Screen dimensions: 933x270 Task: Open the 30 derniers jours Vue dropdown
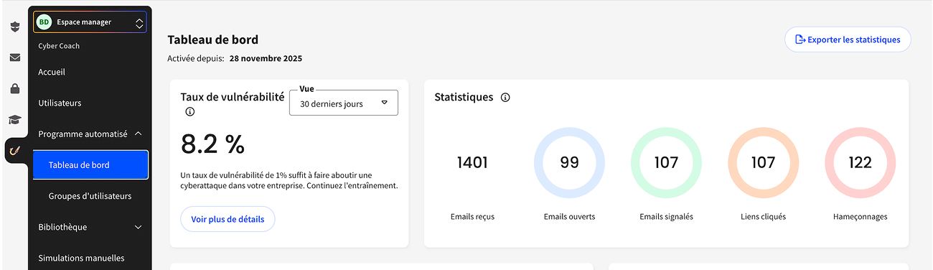coord(343,103)
